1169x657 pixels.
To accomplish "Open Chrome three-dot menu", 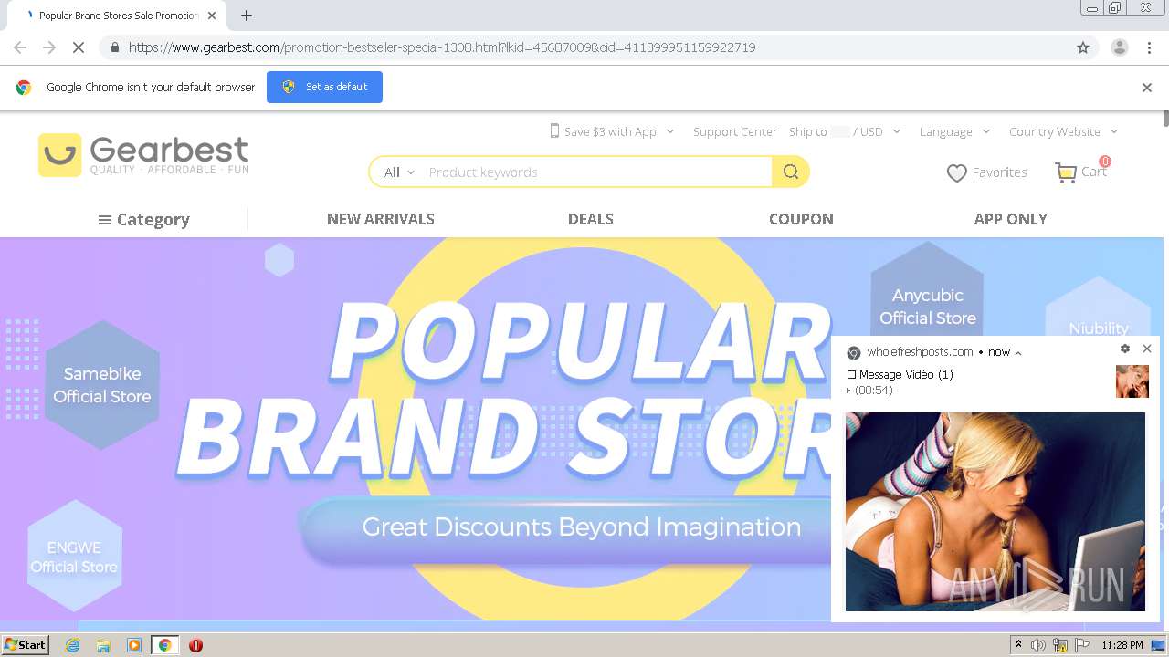I will point(1149,47).
